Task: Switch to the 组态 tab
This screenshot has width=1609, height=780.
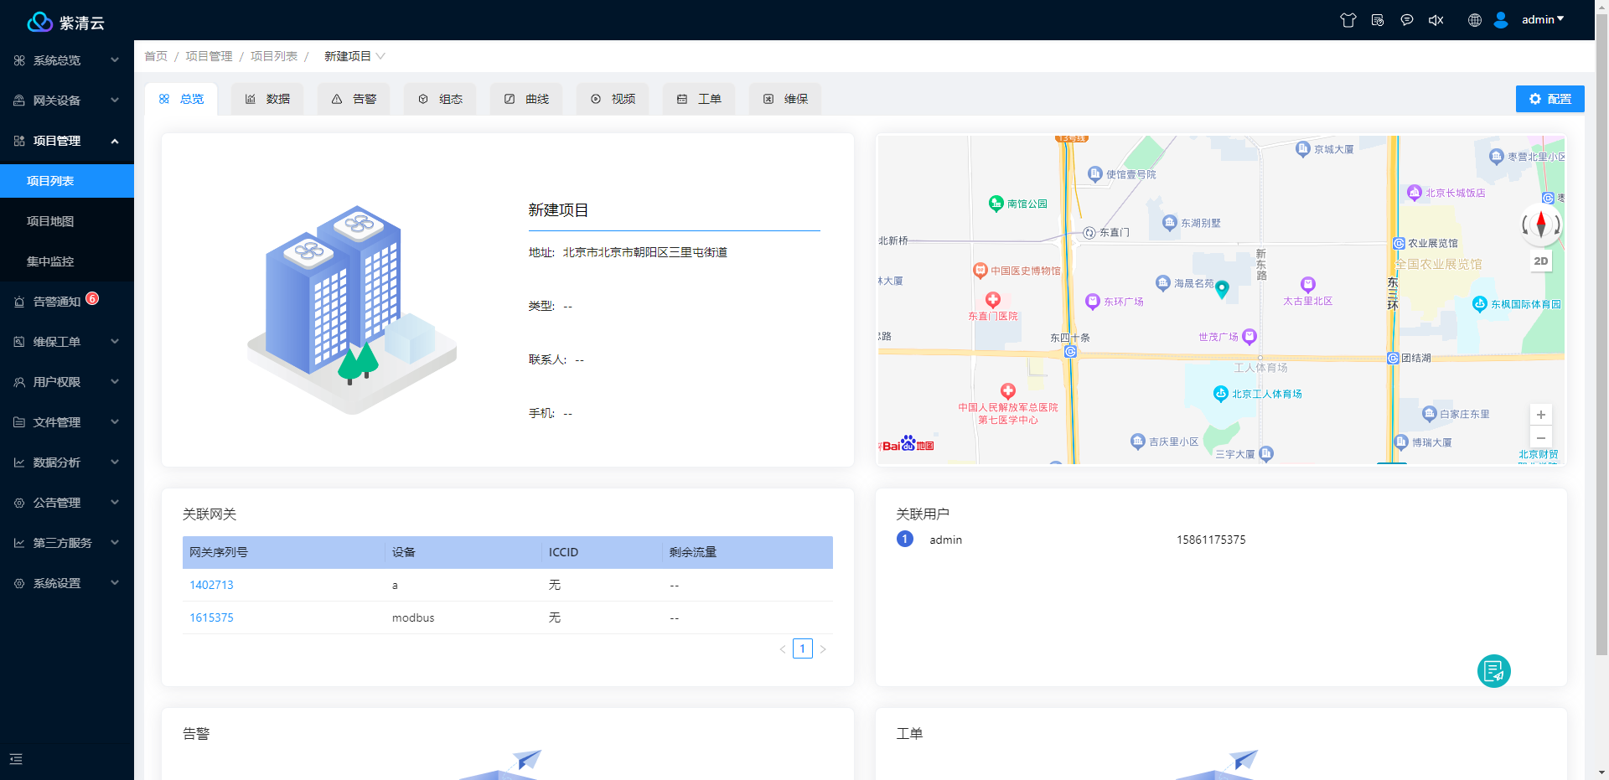Action: click(x=440, y=99)
